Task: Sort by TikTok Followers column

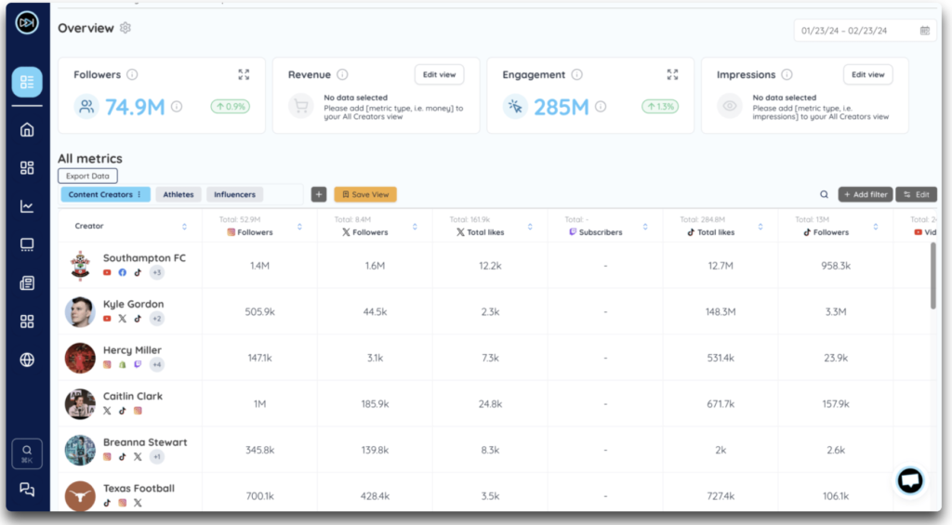Action: click(x=876, y=227)
